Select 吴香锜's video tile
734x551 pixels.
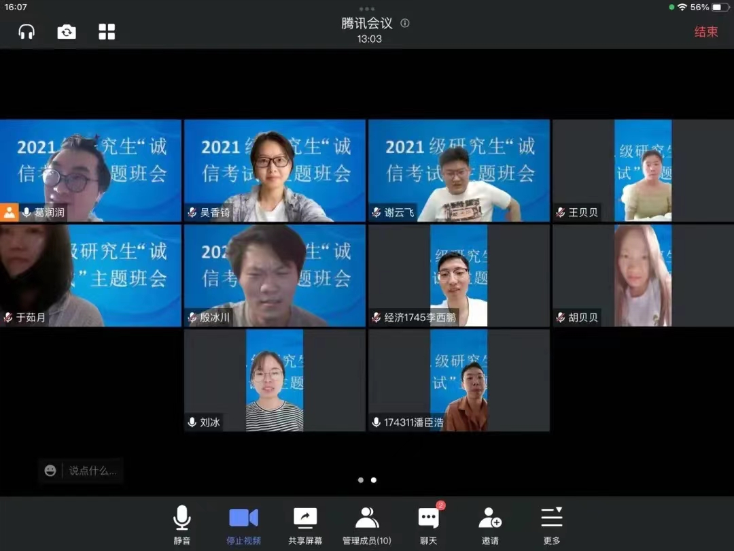pos(275,170)
